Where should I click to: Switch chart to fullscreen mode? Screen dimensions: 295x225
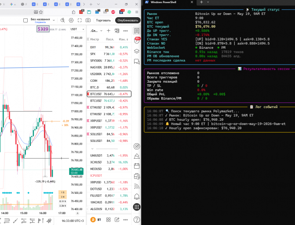(x=80, y=20)
